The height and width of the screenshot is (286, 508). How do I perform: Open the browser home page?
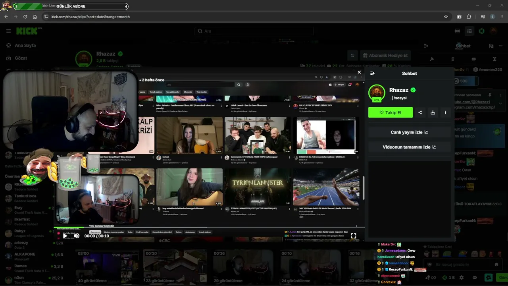[35, 17]
